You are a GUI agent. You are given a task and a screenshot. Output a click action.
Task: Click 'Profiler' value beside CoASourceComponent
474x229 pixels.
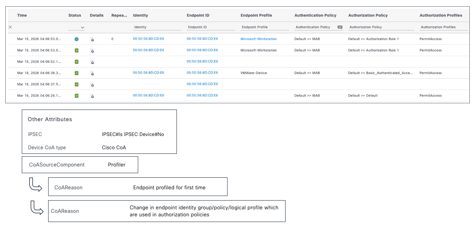tap(117, 165)
